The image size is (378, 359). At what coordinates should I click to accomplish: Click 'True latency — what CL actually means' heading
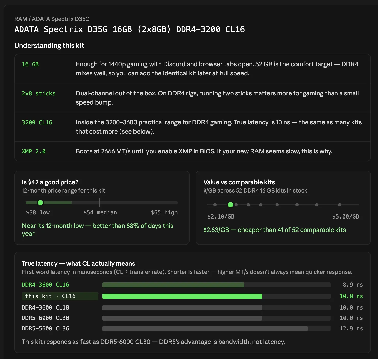78,264
